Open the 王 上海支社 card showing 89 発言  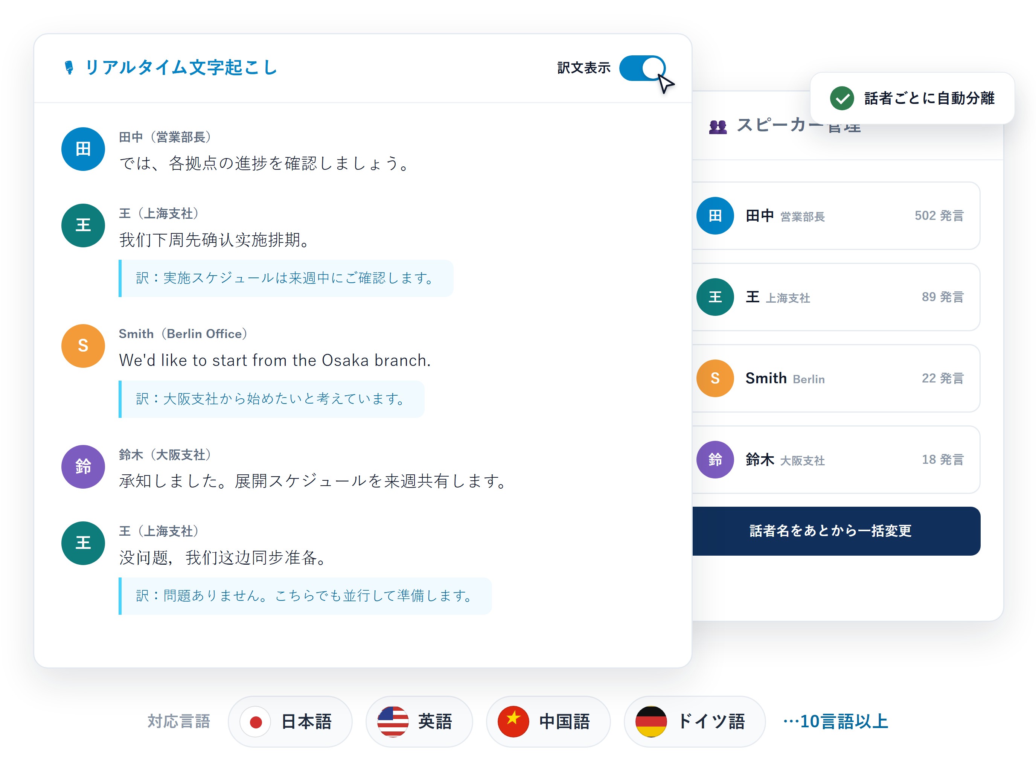(x=836, y=297)
